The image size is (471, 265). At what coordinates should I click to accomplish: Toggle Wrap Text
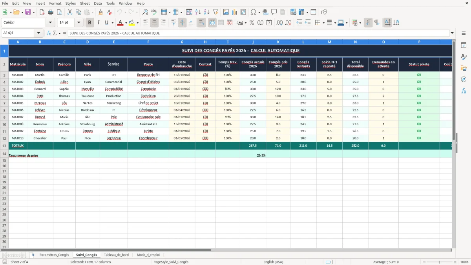point(201,23)
